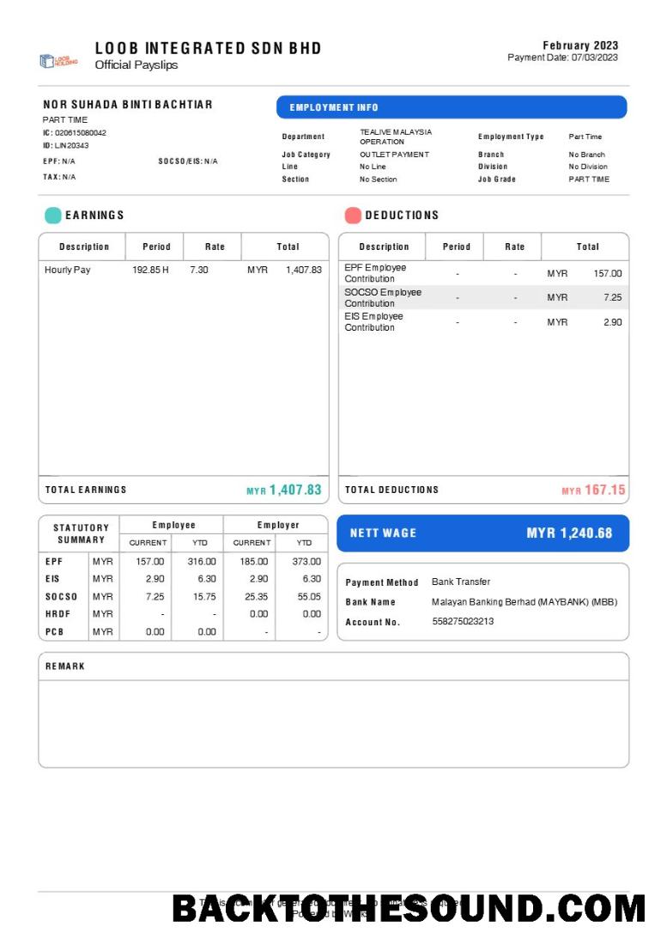
Task: Click EPF employer current value 185.00
Action: (x=254, y=561)
